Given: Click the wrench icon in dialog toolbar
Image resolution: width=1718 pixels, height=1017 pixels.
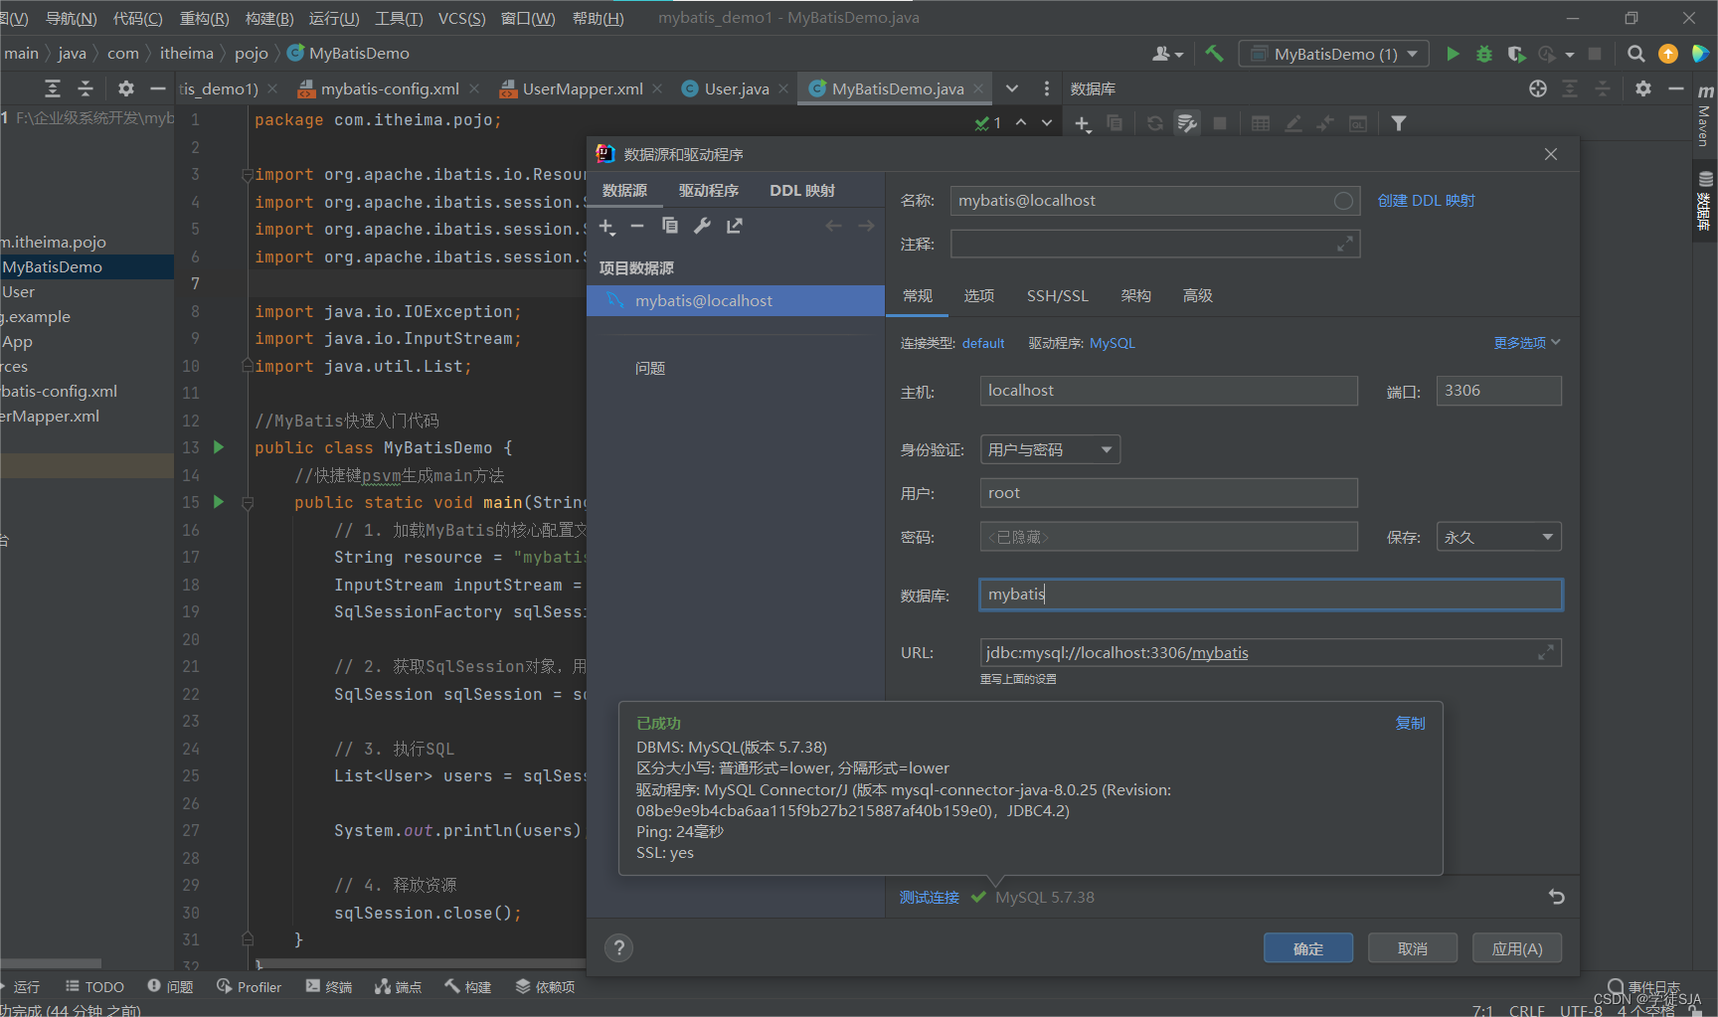Looking at the screenshot, I should [702, 226].
